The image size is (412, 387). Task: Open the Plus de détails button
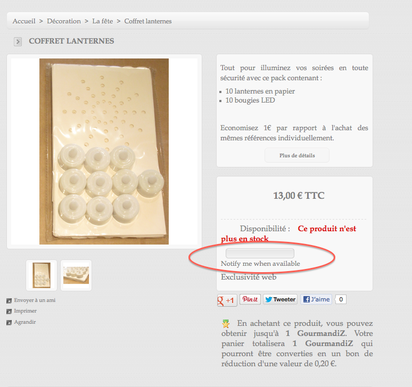[x=297, y=155]
